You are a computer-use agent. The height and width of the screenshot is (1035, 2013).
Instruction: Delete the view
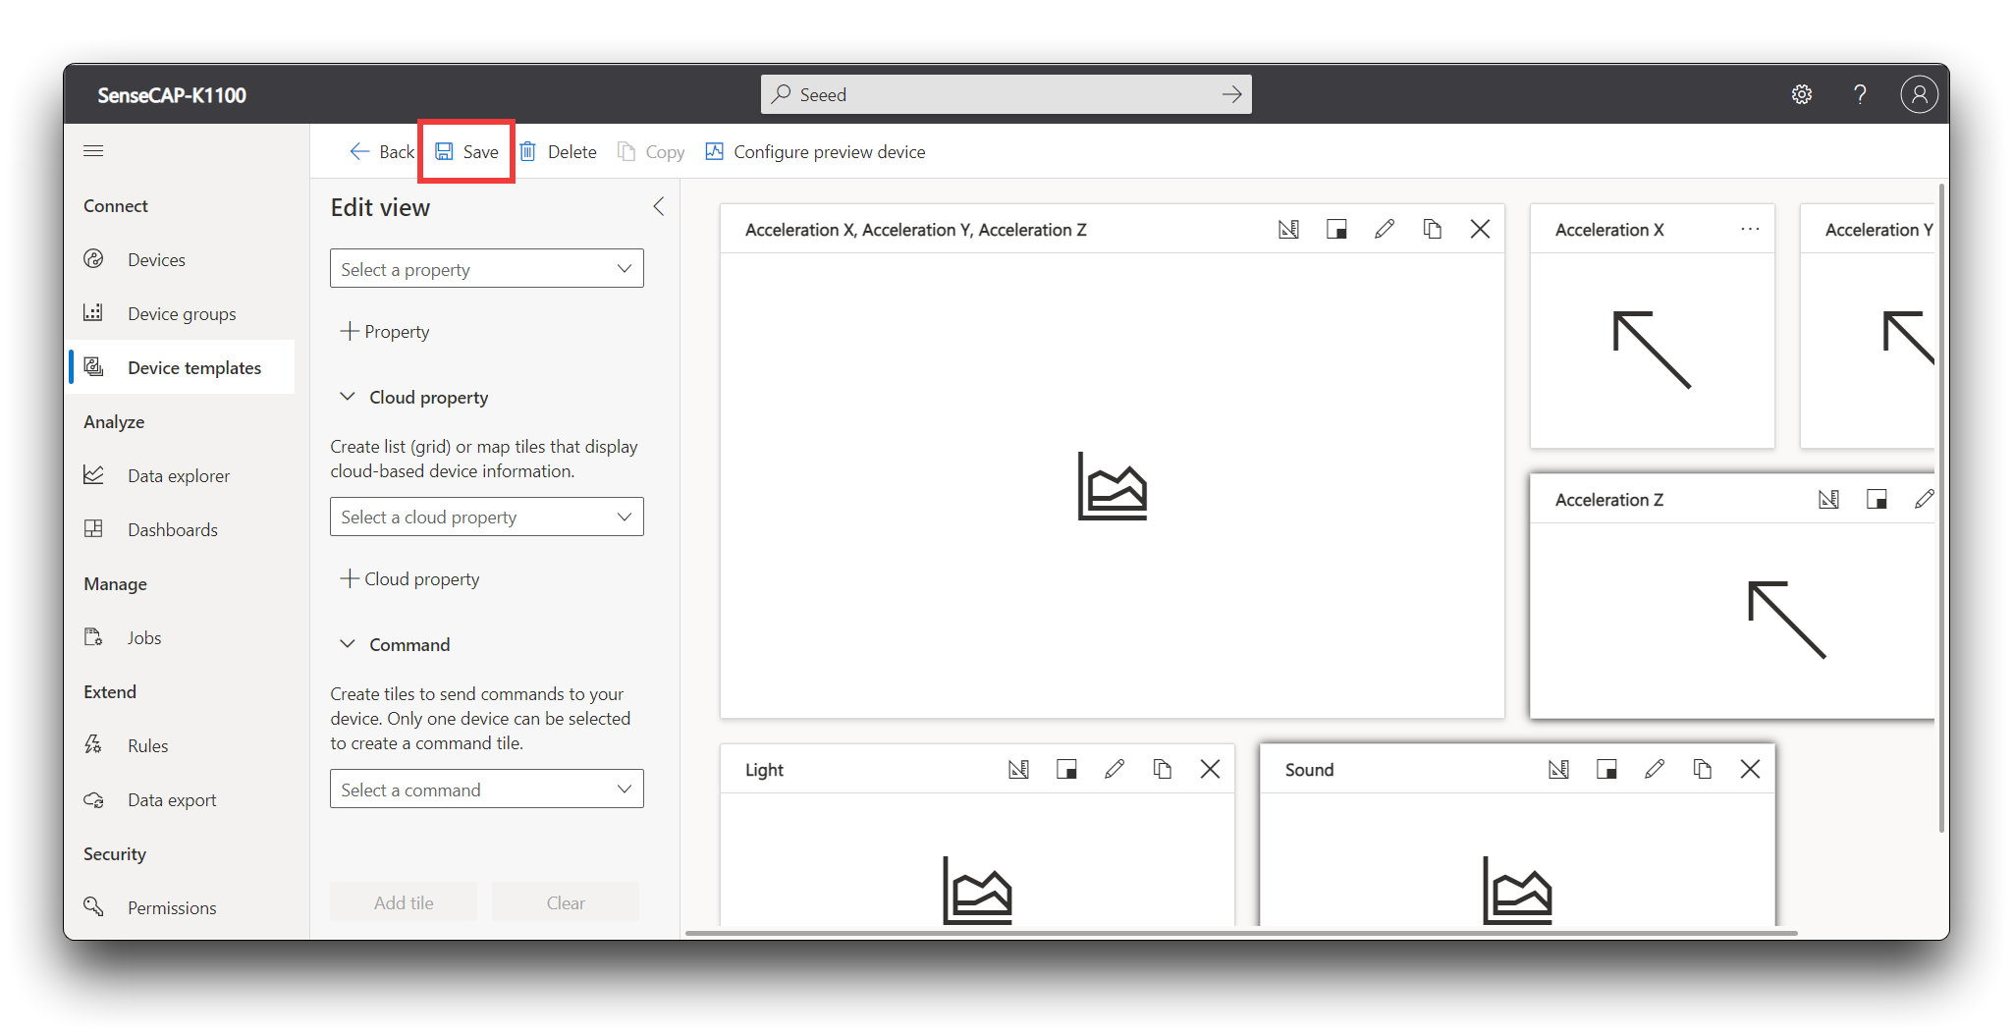[x=558, y=151]
